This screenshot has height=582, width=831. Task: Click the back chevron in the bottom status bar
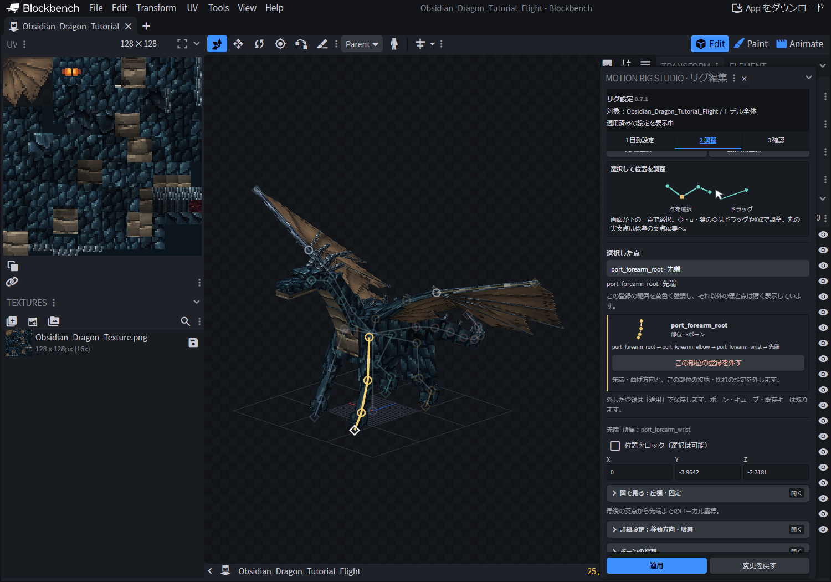pyautogui.click(x=210, y=571)
